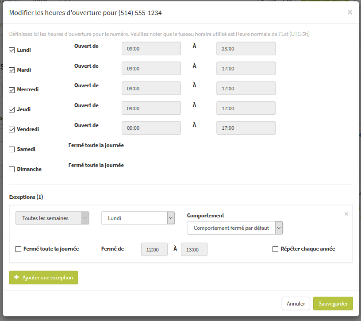Click 'Fermé toute la journée' next to Samedi
The height and width of the screenshot is (321, 361).
[x=96, y=145]
